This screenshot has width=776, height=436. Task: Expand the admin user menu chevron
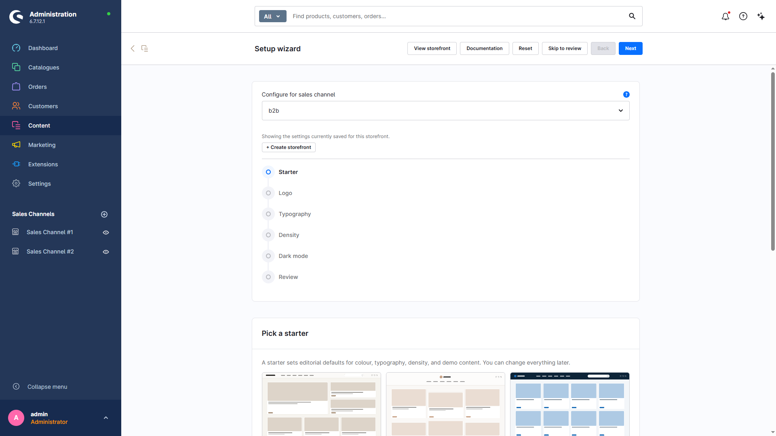[x=106, y=418]
